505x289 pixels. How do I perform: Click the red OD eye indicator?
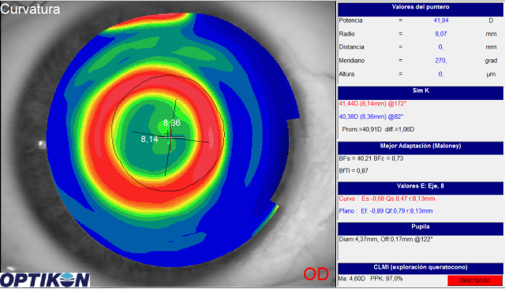(316, 274)
